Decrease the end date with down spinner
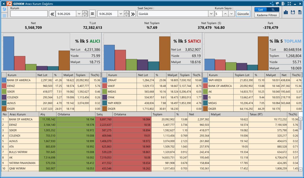Viewport: 304px width, 178px height. [x=127, y=15]
